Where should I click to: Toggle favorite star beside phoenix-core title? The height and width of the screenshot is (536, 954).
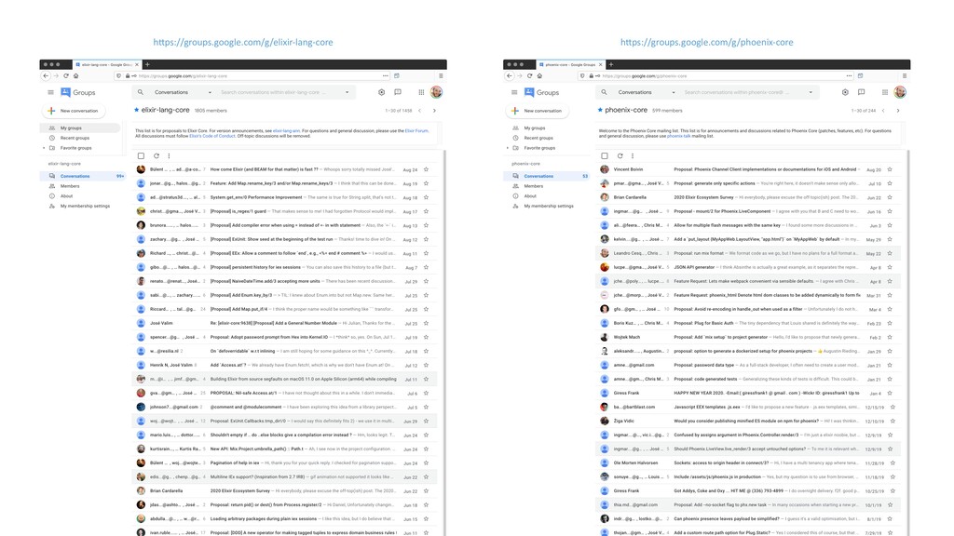tap(600, 110)
